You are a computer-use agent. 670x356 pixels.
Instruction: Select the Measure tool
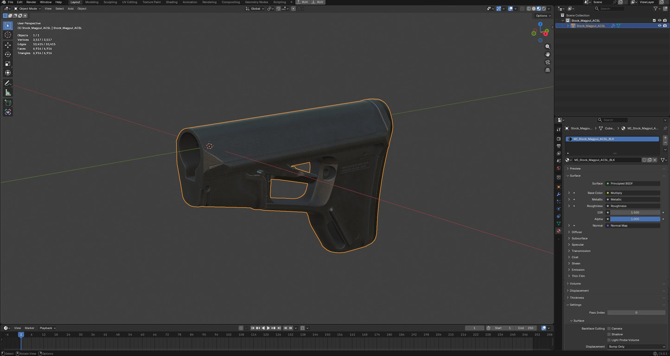pos(8,93)
